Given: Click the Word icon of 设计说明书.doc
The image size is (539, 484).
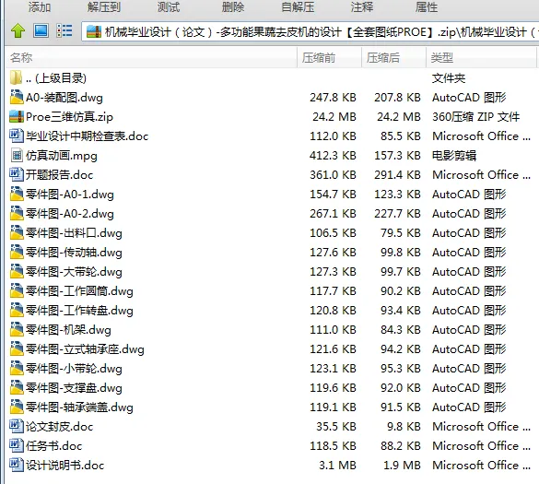Looking at the screenshot, I should (x=17, y=465).
